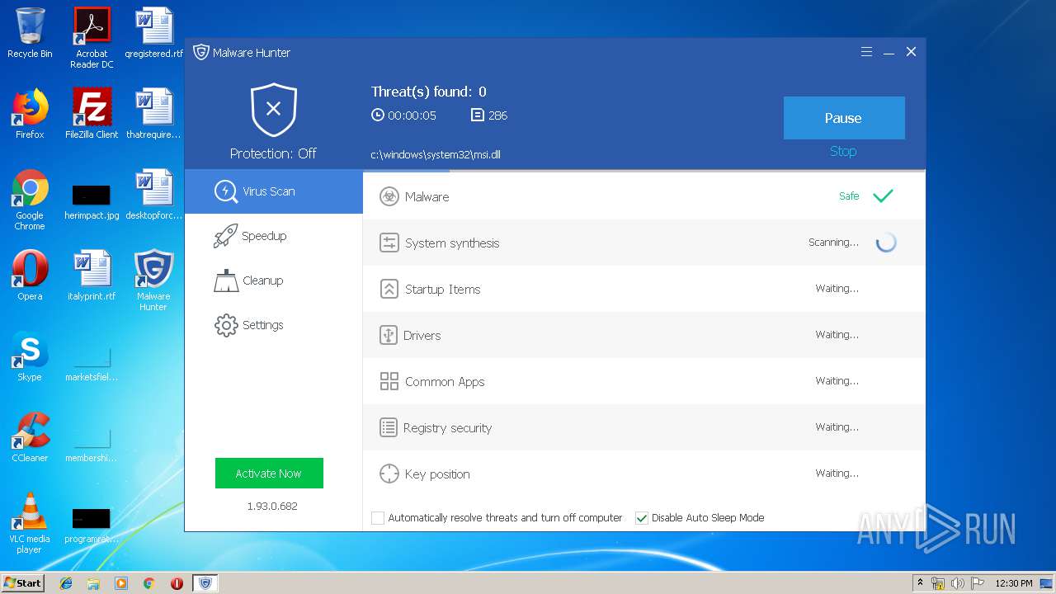Open Acrobat Reader DC desktop shortcut
This screenshot has width=1056, height=594.
coord(92,38)
